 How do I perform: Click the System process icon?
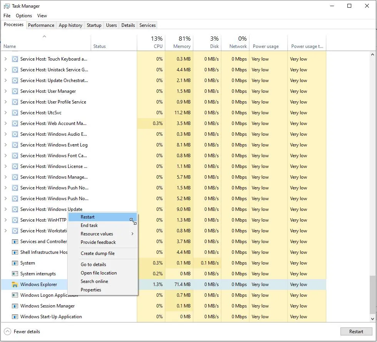tap(15, 263)
